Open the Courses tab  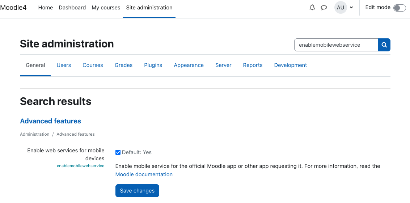pyautogui.click(x=93, y=65)
